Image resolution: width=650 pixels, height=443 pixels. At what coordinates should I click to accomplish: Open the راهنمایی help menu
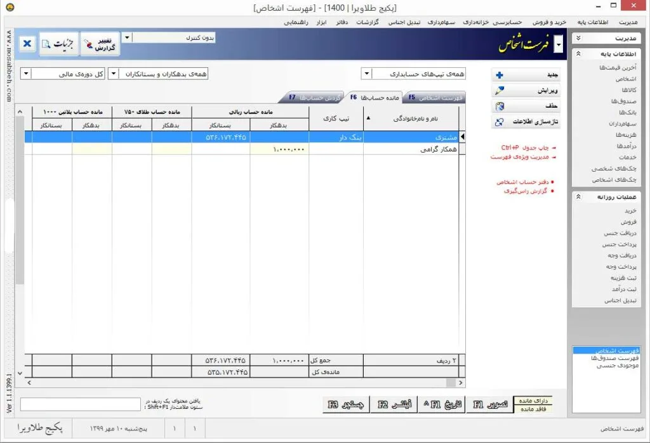[296, 22]
